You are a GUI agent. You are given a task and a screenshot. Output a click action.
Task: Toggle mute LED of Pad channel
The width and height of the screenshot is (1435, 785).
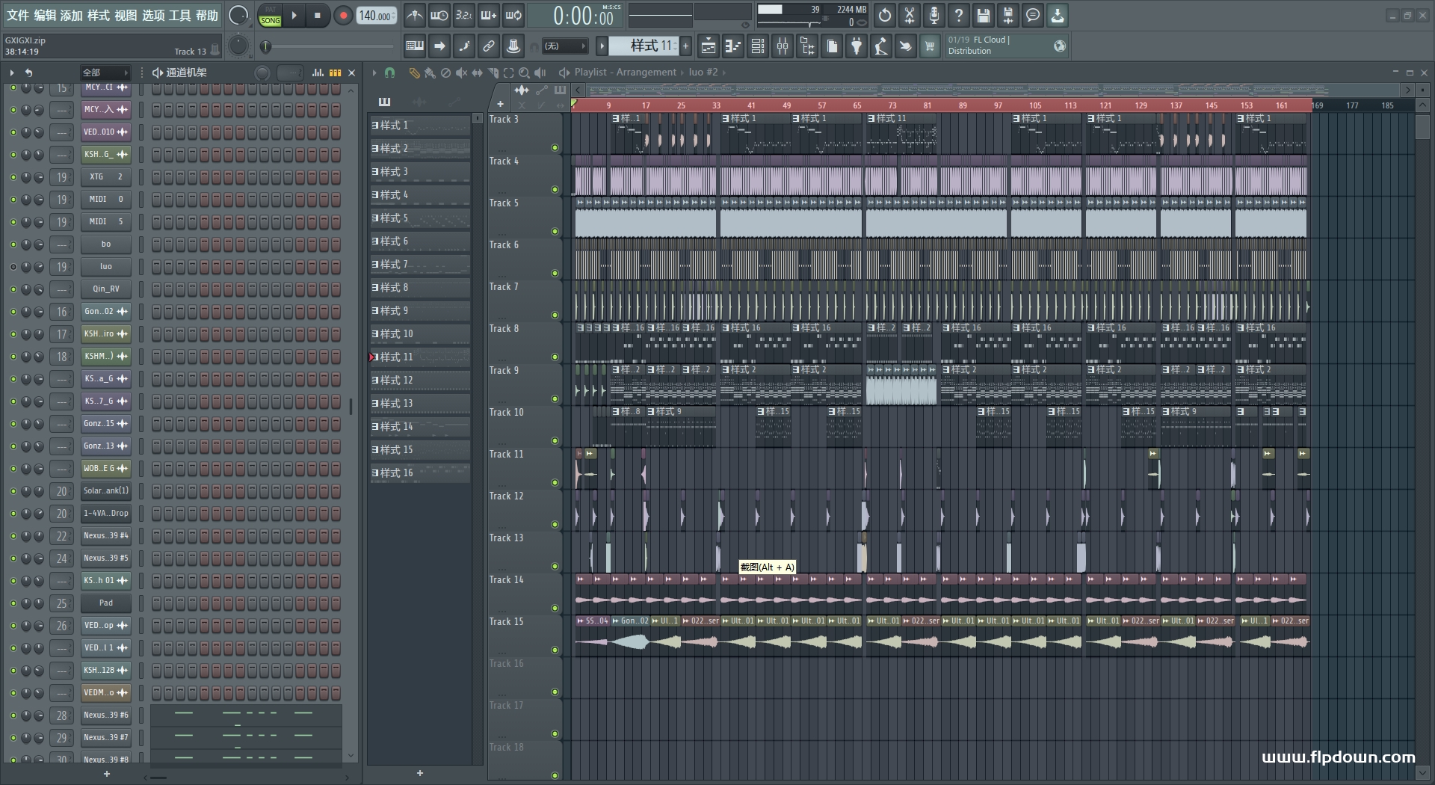pyautogui.click(x=13, y=603)
